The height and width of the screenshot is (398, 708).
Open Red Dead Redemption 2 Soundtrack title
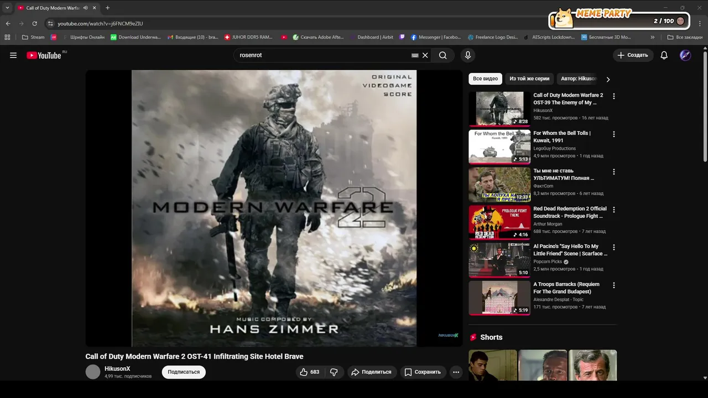tap(570, 212)
